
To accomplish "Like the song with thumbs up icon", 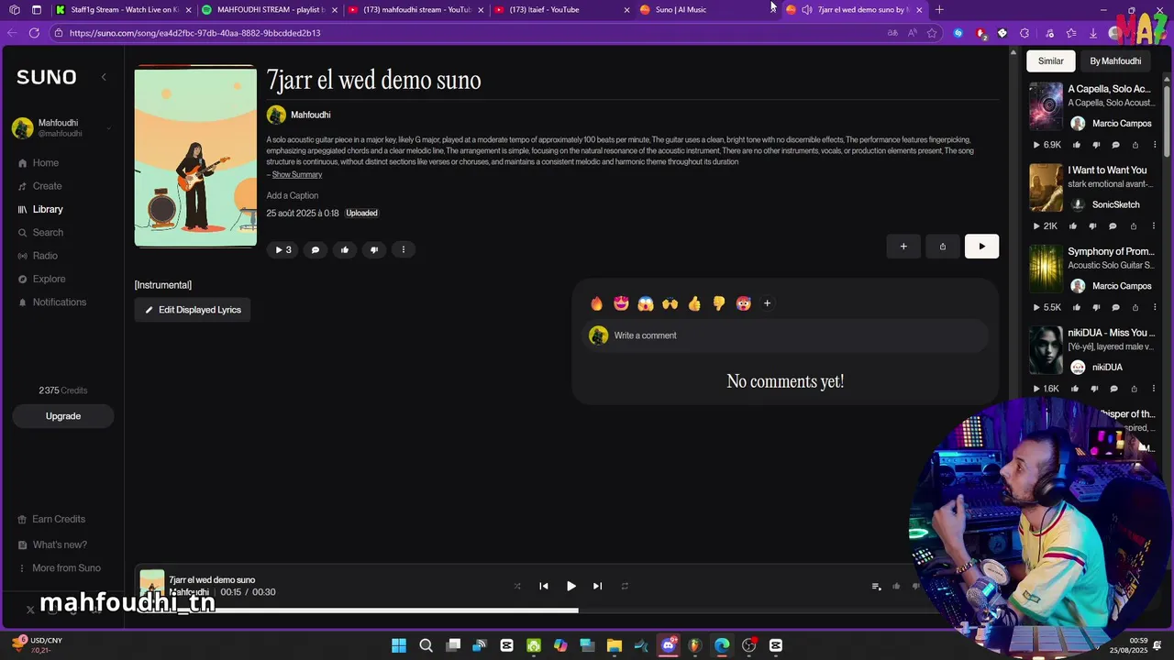I will point(345,249).
